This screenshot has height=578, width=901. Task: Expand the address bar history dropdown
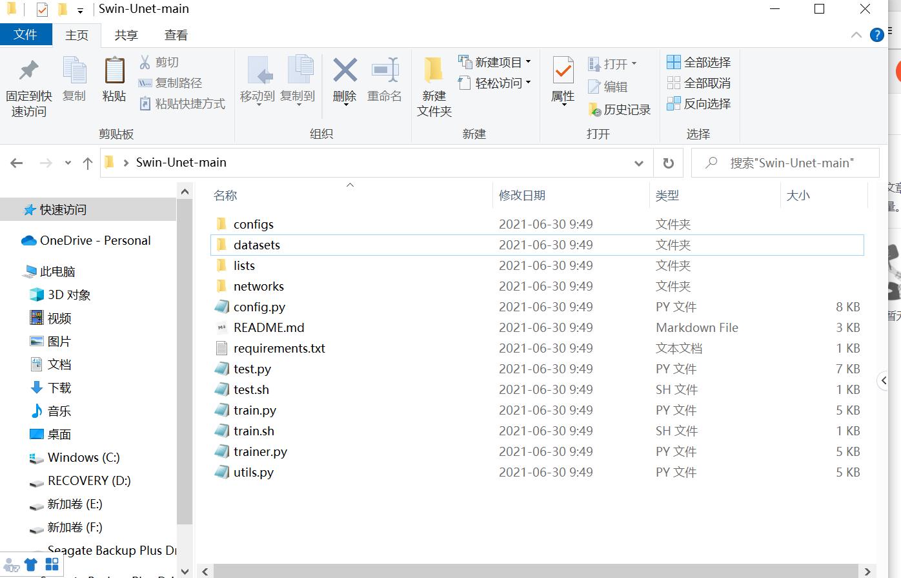pos(639,163)
